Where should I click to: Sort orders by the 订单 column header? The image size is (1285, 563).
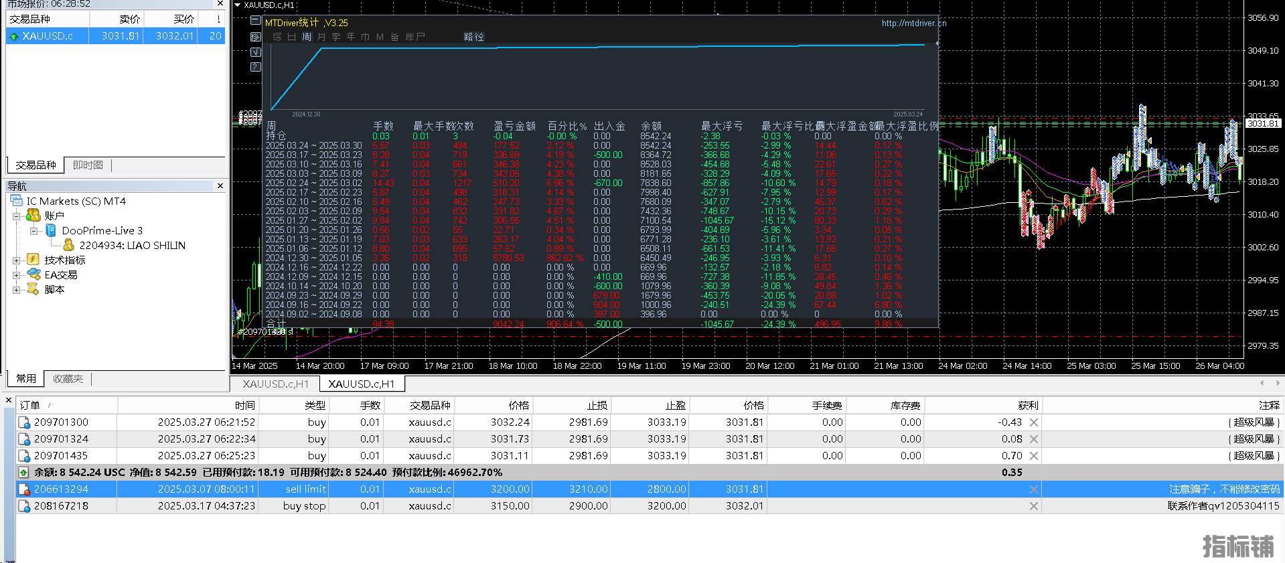(x=67, y=405)
